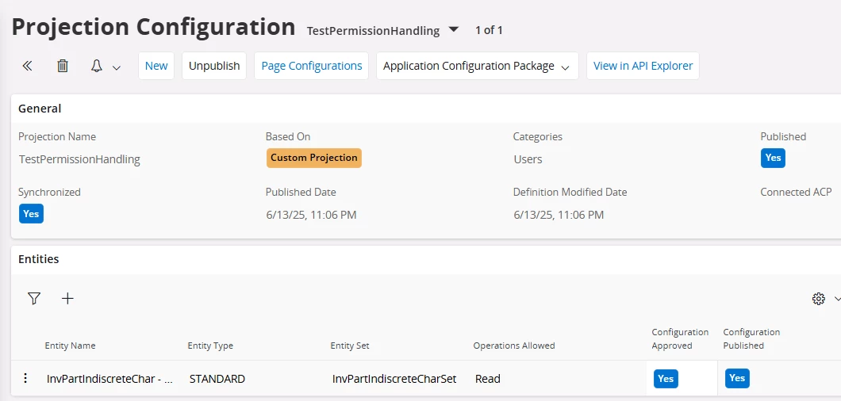The image size is (841, 401).
Task: Click the Configuration Approved Yes badge
Action: pos(666,379)
